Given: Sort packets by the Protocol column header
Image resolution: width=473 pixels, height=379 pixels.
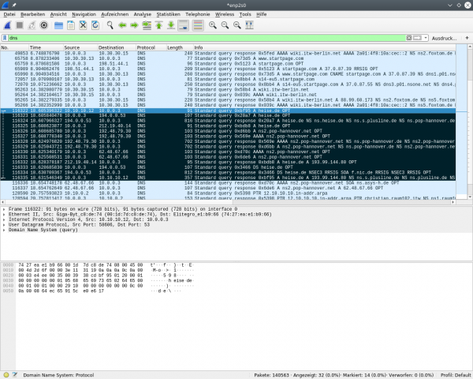Looking at the screenshot, I should pos(146,47).
